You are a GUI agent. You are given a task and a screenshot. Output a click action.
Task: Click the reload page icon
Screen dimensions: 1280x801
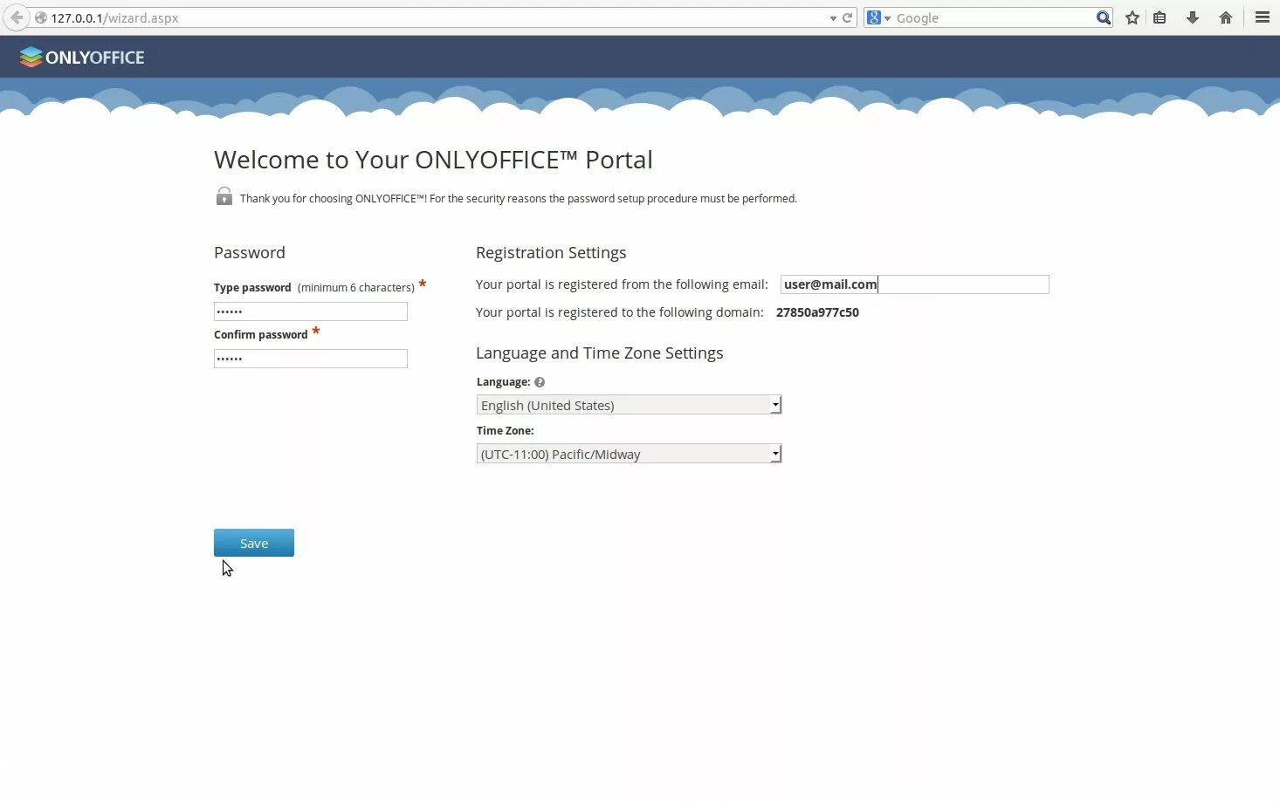(x=847, y=17)
